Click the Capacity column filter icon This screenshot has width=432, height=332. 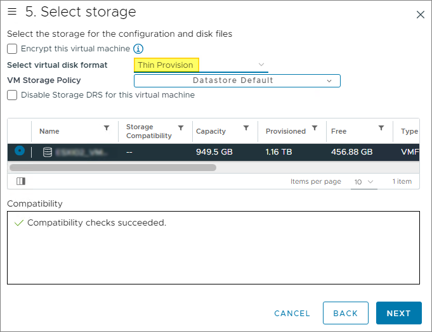pyautogui.click(x=246, y=128)
